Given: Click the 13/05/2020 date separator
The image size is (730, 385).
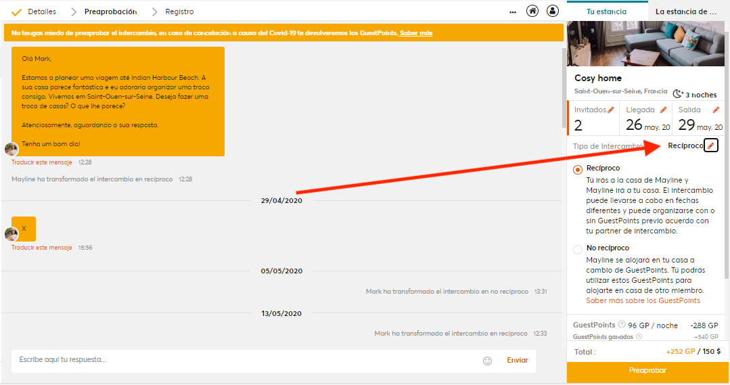Looking at the screenshot, I should (281, 314).
